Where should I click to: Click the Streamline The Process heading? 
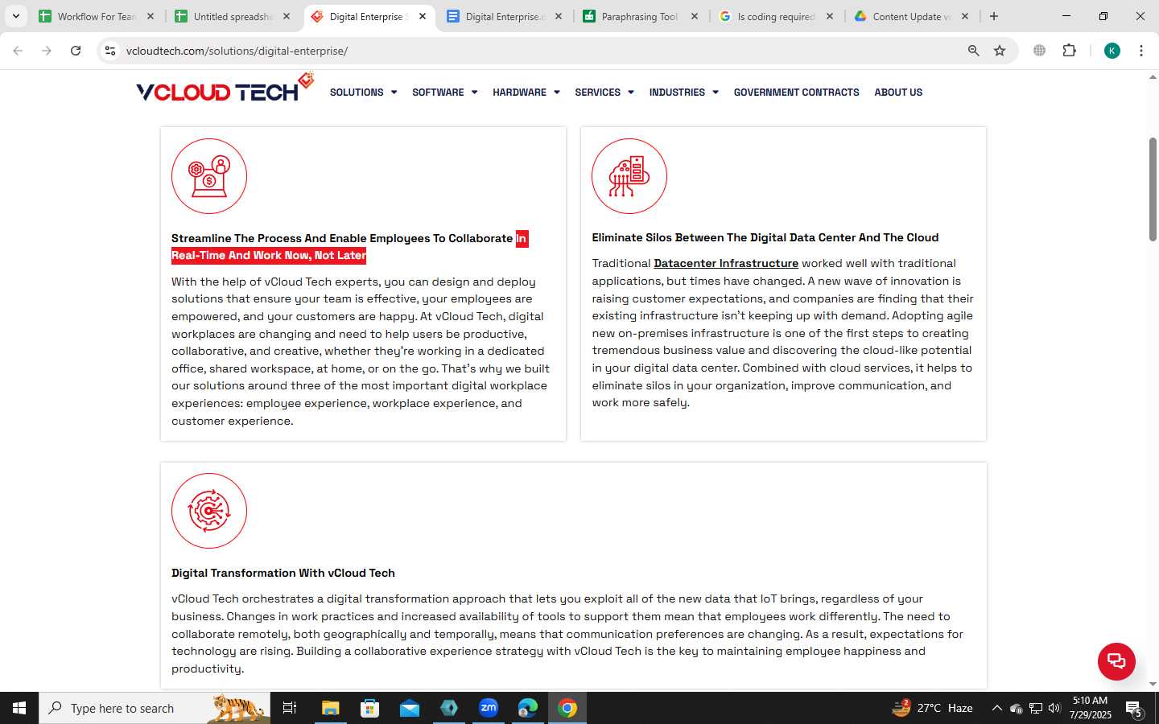click(349, 247)
